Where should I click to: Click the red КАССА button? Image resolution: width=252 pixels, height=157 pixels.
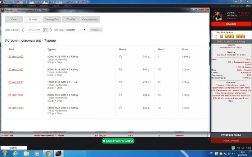point(231,24)
